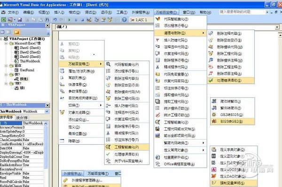The image size is (282, 187).
Task: Collapse the Microsoft Excel objects folder
Action: [x=6, y=43]
